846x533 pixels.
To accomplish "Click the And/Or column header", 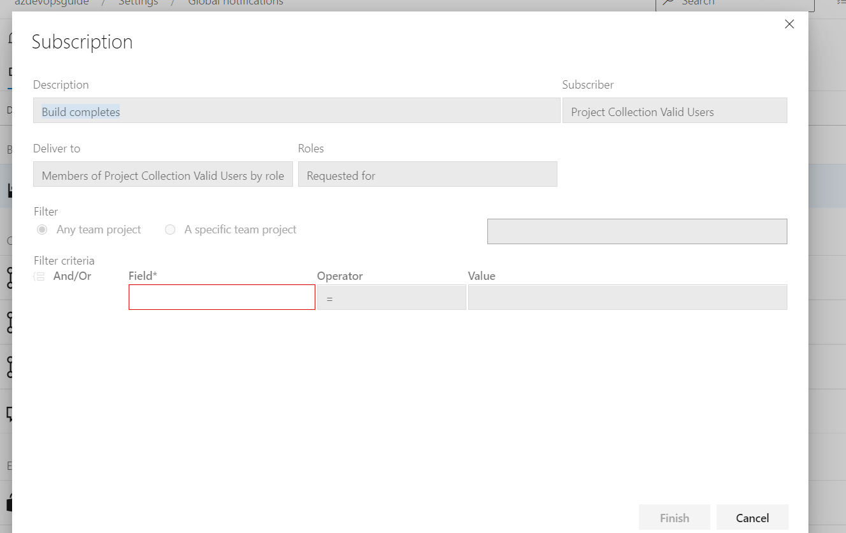I will (x=72, y=276).
